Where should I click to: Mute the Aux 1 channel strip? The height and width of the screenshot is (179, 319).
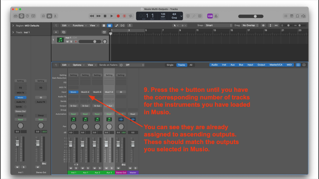click(x=83, y=168)
